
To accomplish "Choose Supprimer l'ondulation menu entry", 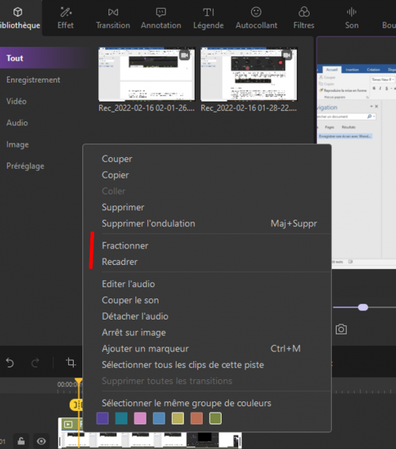I will click(207, 224).
